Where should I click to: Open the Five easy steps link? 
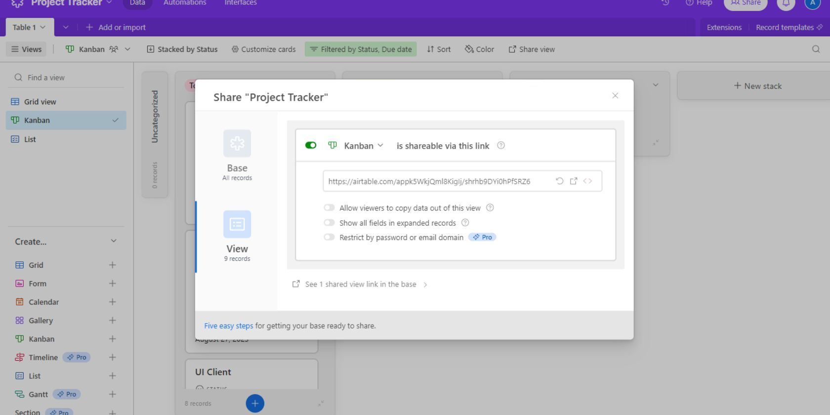click(228, 326)
